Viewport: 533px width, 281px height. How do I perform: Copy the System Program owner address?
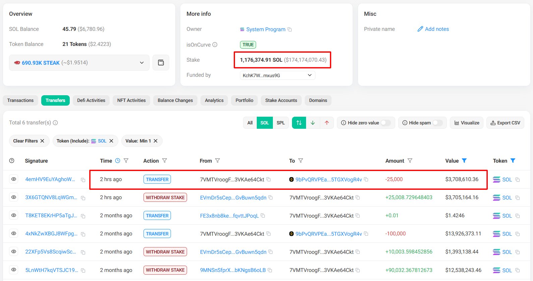pyautogui.click(x=290, y=30)
